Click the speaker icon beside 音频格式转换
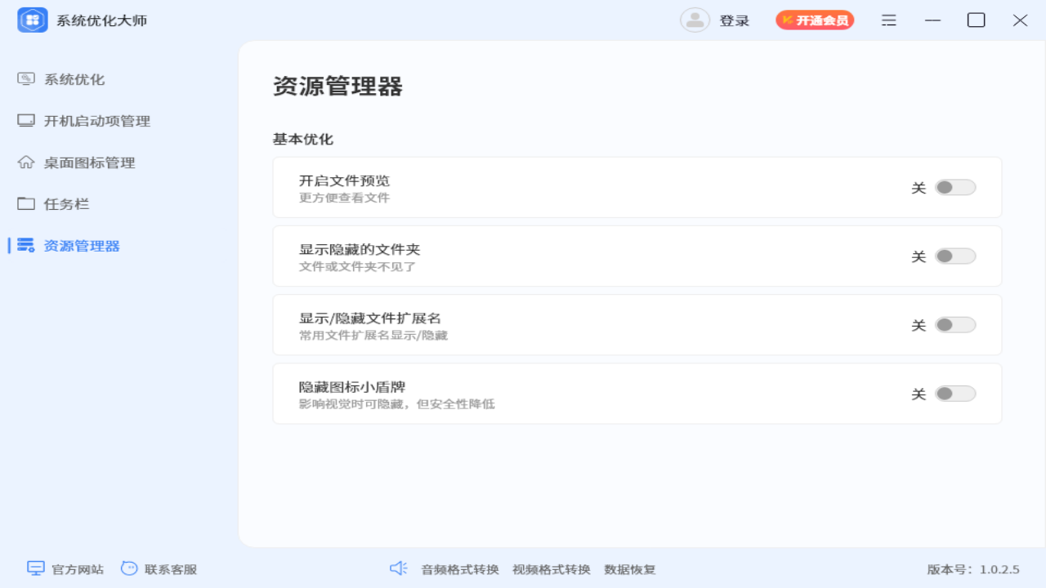Viewport: 1046px width, 588px height. coord(399,569)
